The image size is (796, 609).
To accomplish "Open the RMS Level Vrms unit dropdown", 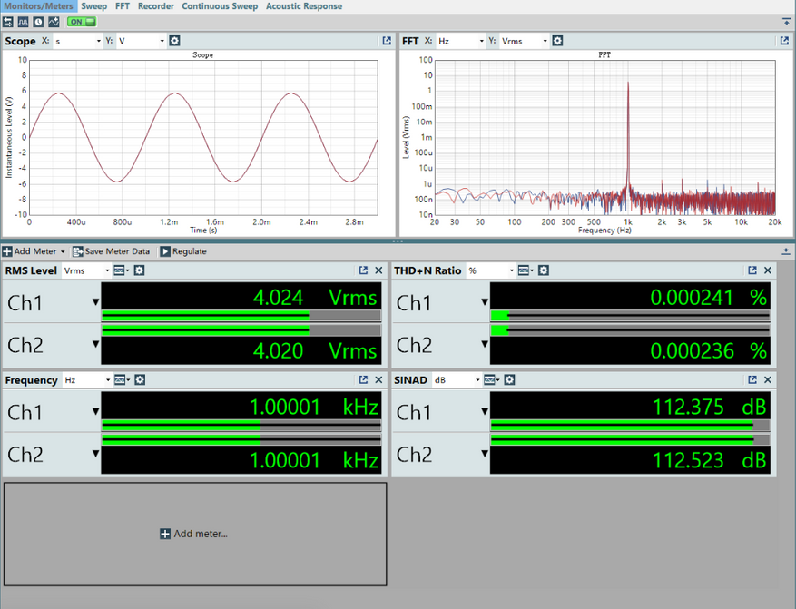I will tap(87, 270).
